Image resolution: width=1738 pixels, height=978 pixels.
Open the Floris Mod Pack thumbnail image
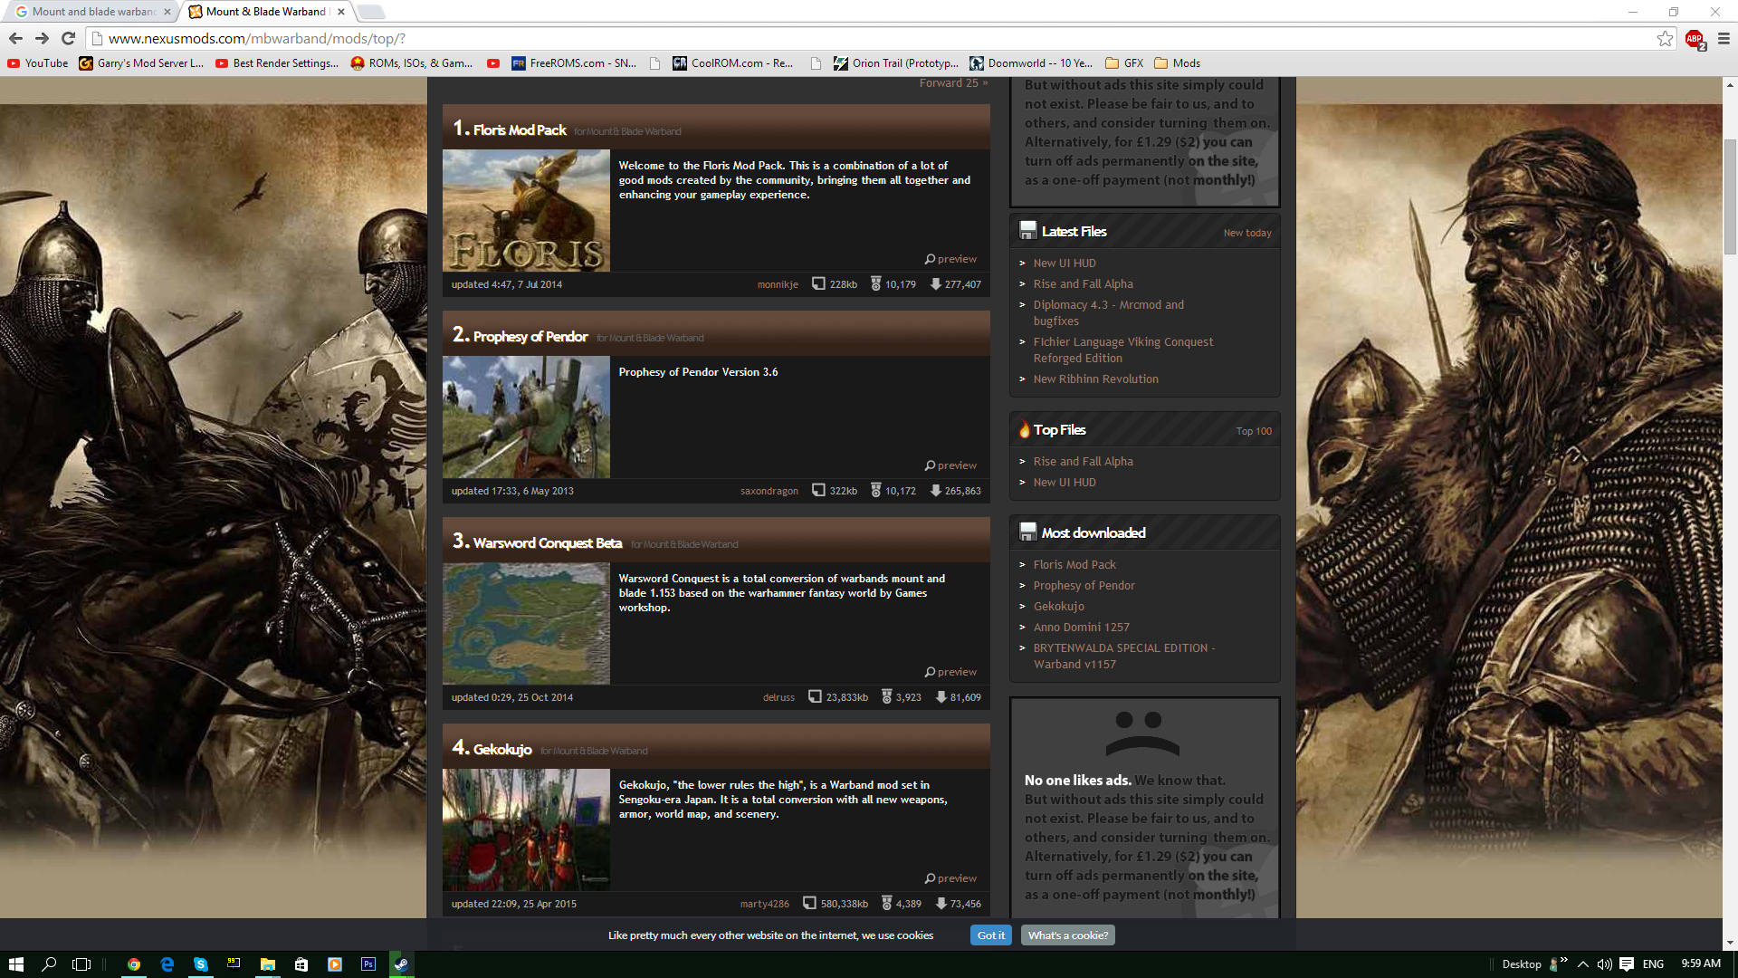[526, 210]
